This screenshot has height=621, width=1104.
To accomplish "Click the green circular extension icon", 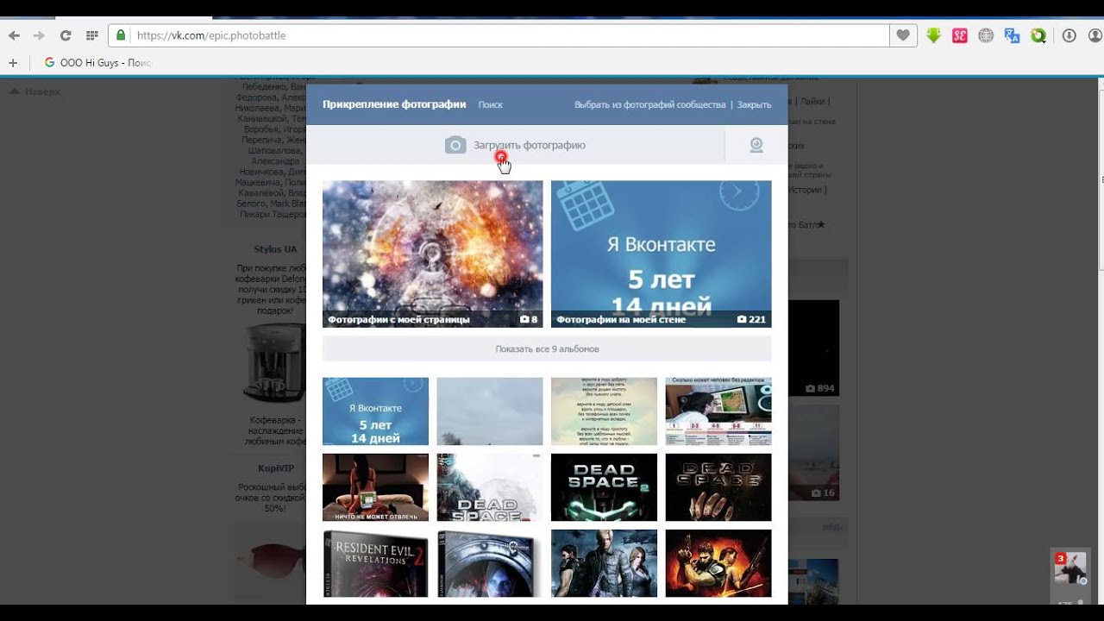I will (1038, 35).
